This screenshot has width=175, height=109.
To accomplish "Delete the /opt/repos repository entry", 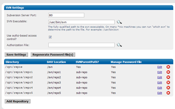I will pos(168,67).
